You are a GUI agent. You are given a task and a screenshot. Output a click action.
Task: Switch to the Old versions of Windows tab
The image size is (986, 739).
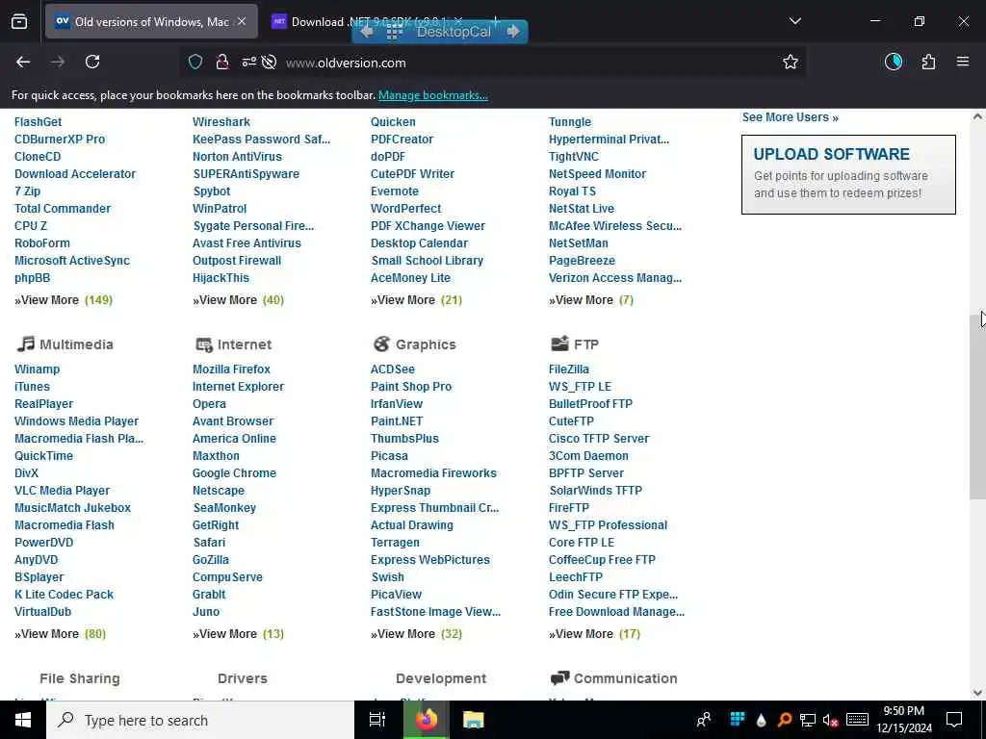(151, 21)
